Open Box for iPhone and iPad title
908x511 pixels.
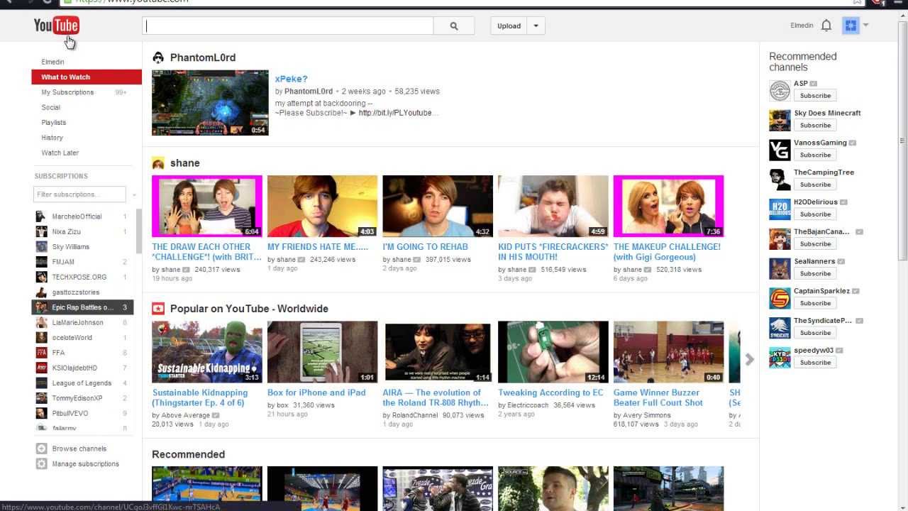(316, 392)
